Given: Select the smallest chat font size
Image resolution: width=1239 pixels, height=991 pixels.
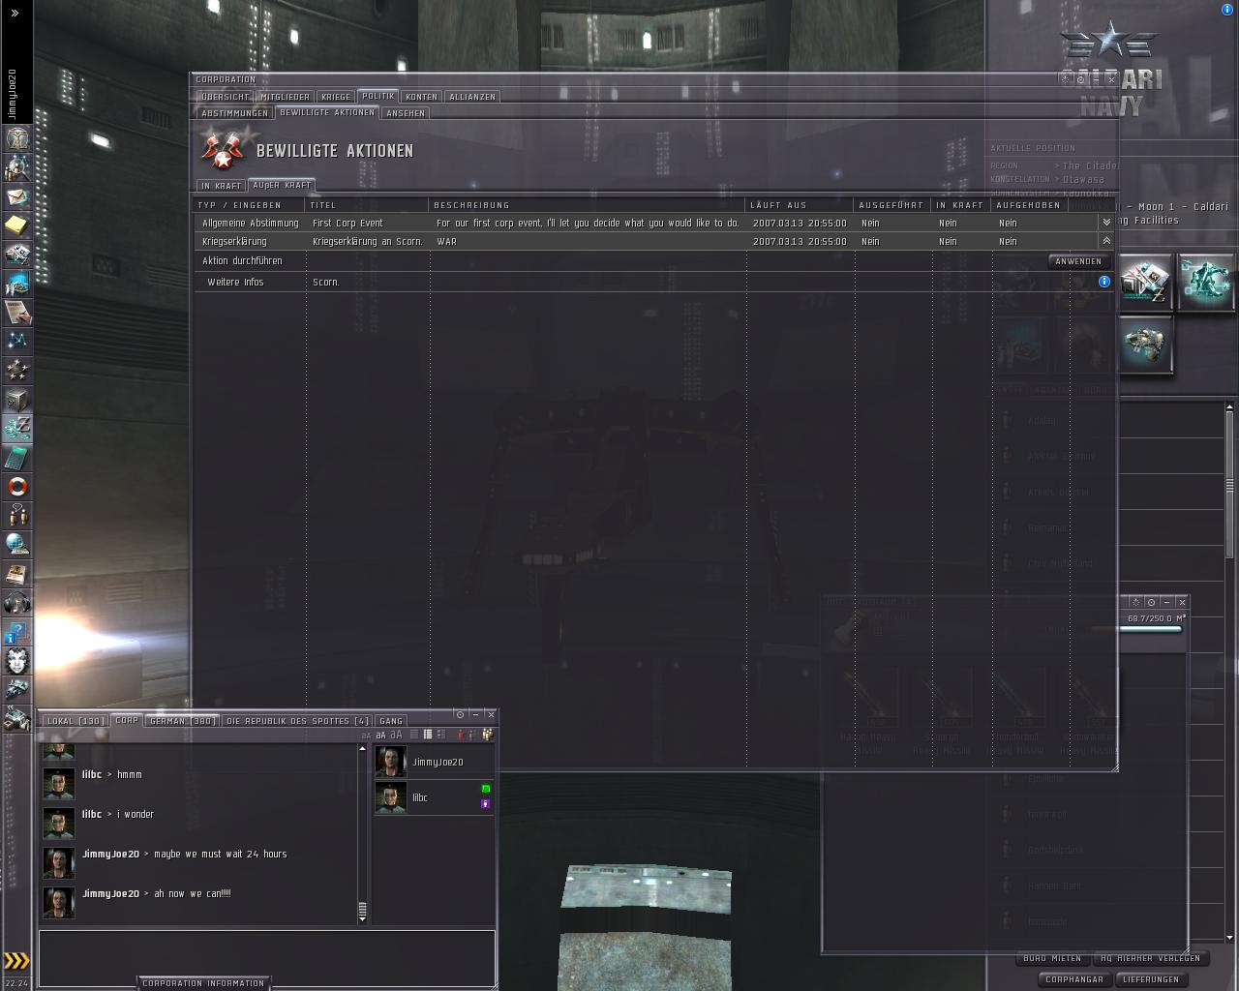Looking at the screenshot, I should [x=366, y=736].
